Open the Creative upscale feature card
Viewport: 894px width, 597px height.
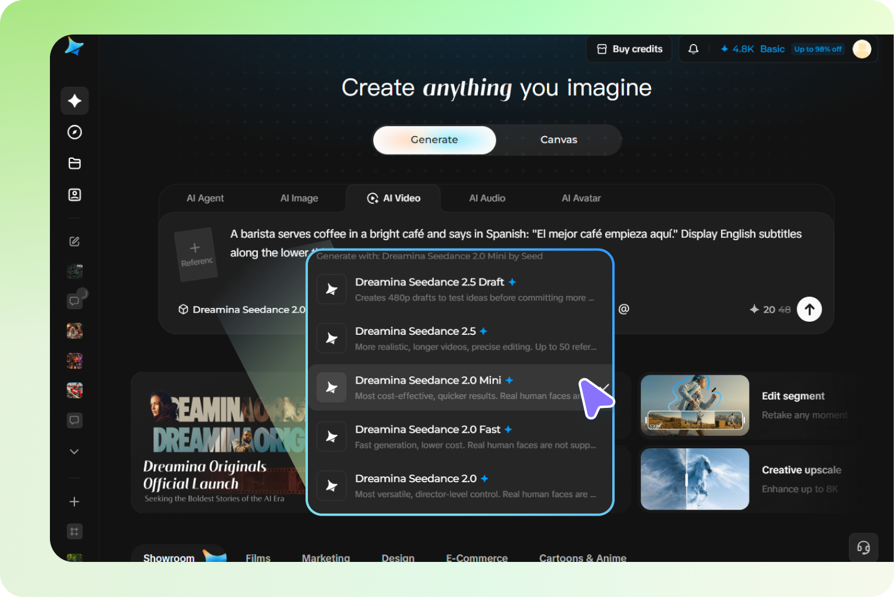(748, 479)
